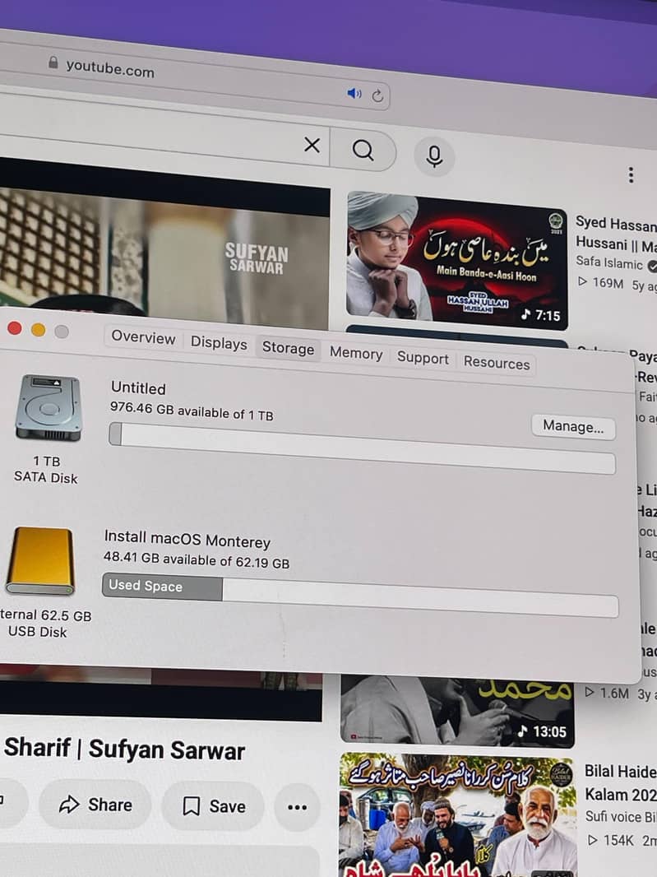Open the Overview tab
The width and height of the screenshot is (657, 877).
coord(143,337)
